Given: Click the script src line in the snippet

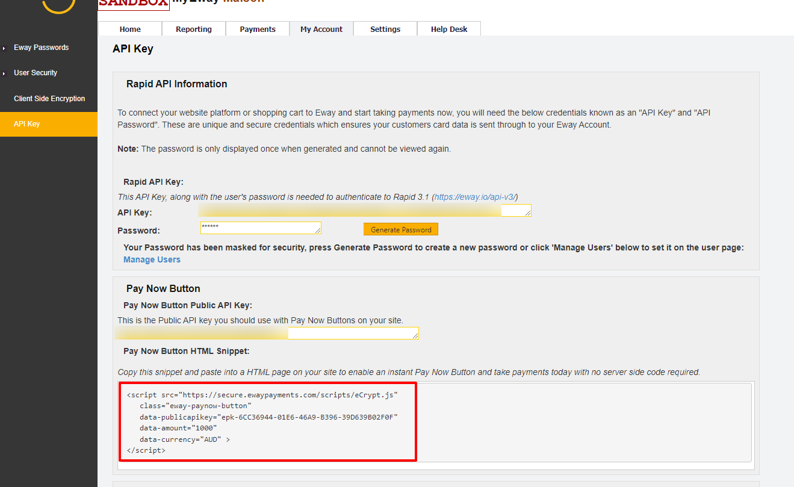Looking at the screenshot, I should click(x=262, y=395).
